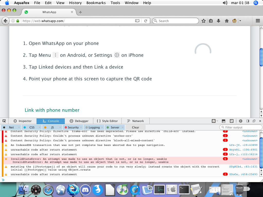Open the Bookmarks menu
Screen dimensions: 263x197
pos(96,3)
